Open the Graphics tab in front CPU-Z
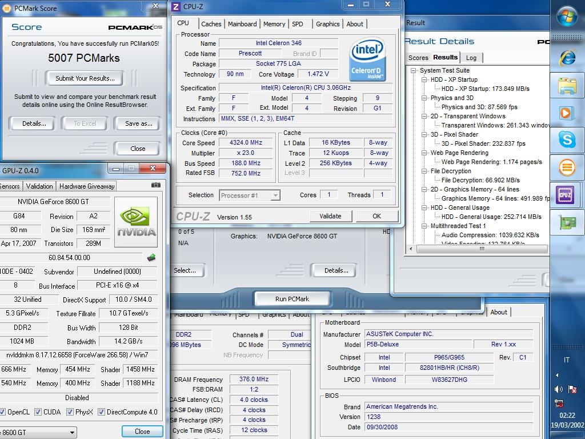Screen dimensions: 585x439 pos(327,24)
